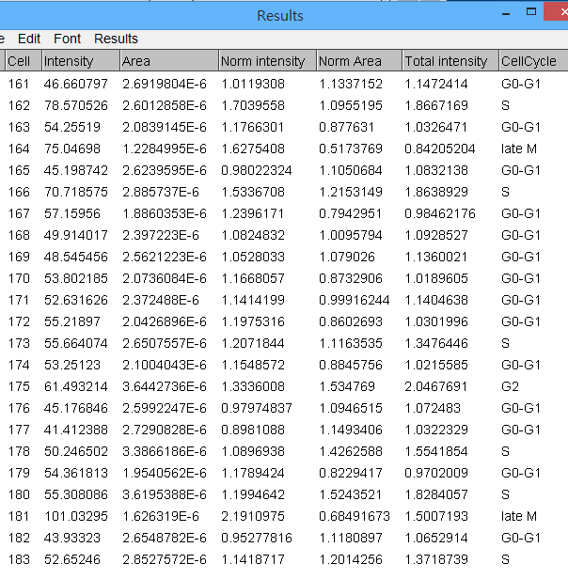Screen dimensions: 568x579
Task: Open the Results menu
Action: [x=116, y=39]
